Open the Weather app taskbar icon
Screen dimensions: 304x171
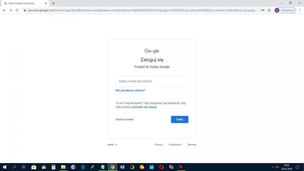142,167
